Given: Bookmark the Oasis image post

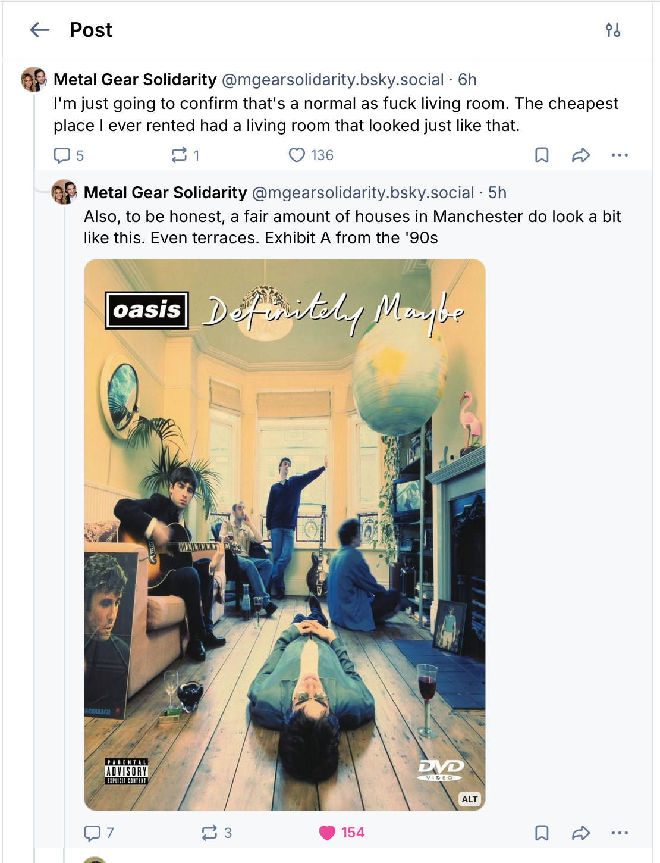Looking at the screenshot, I should 542,833.
